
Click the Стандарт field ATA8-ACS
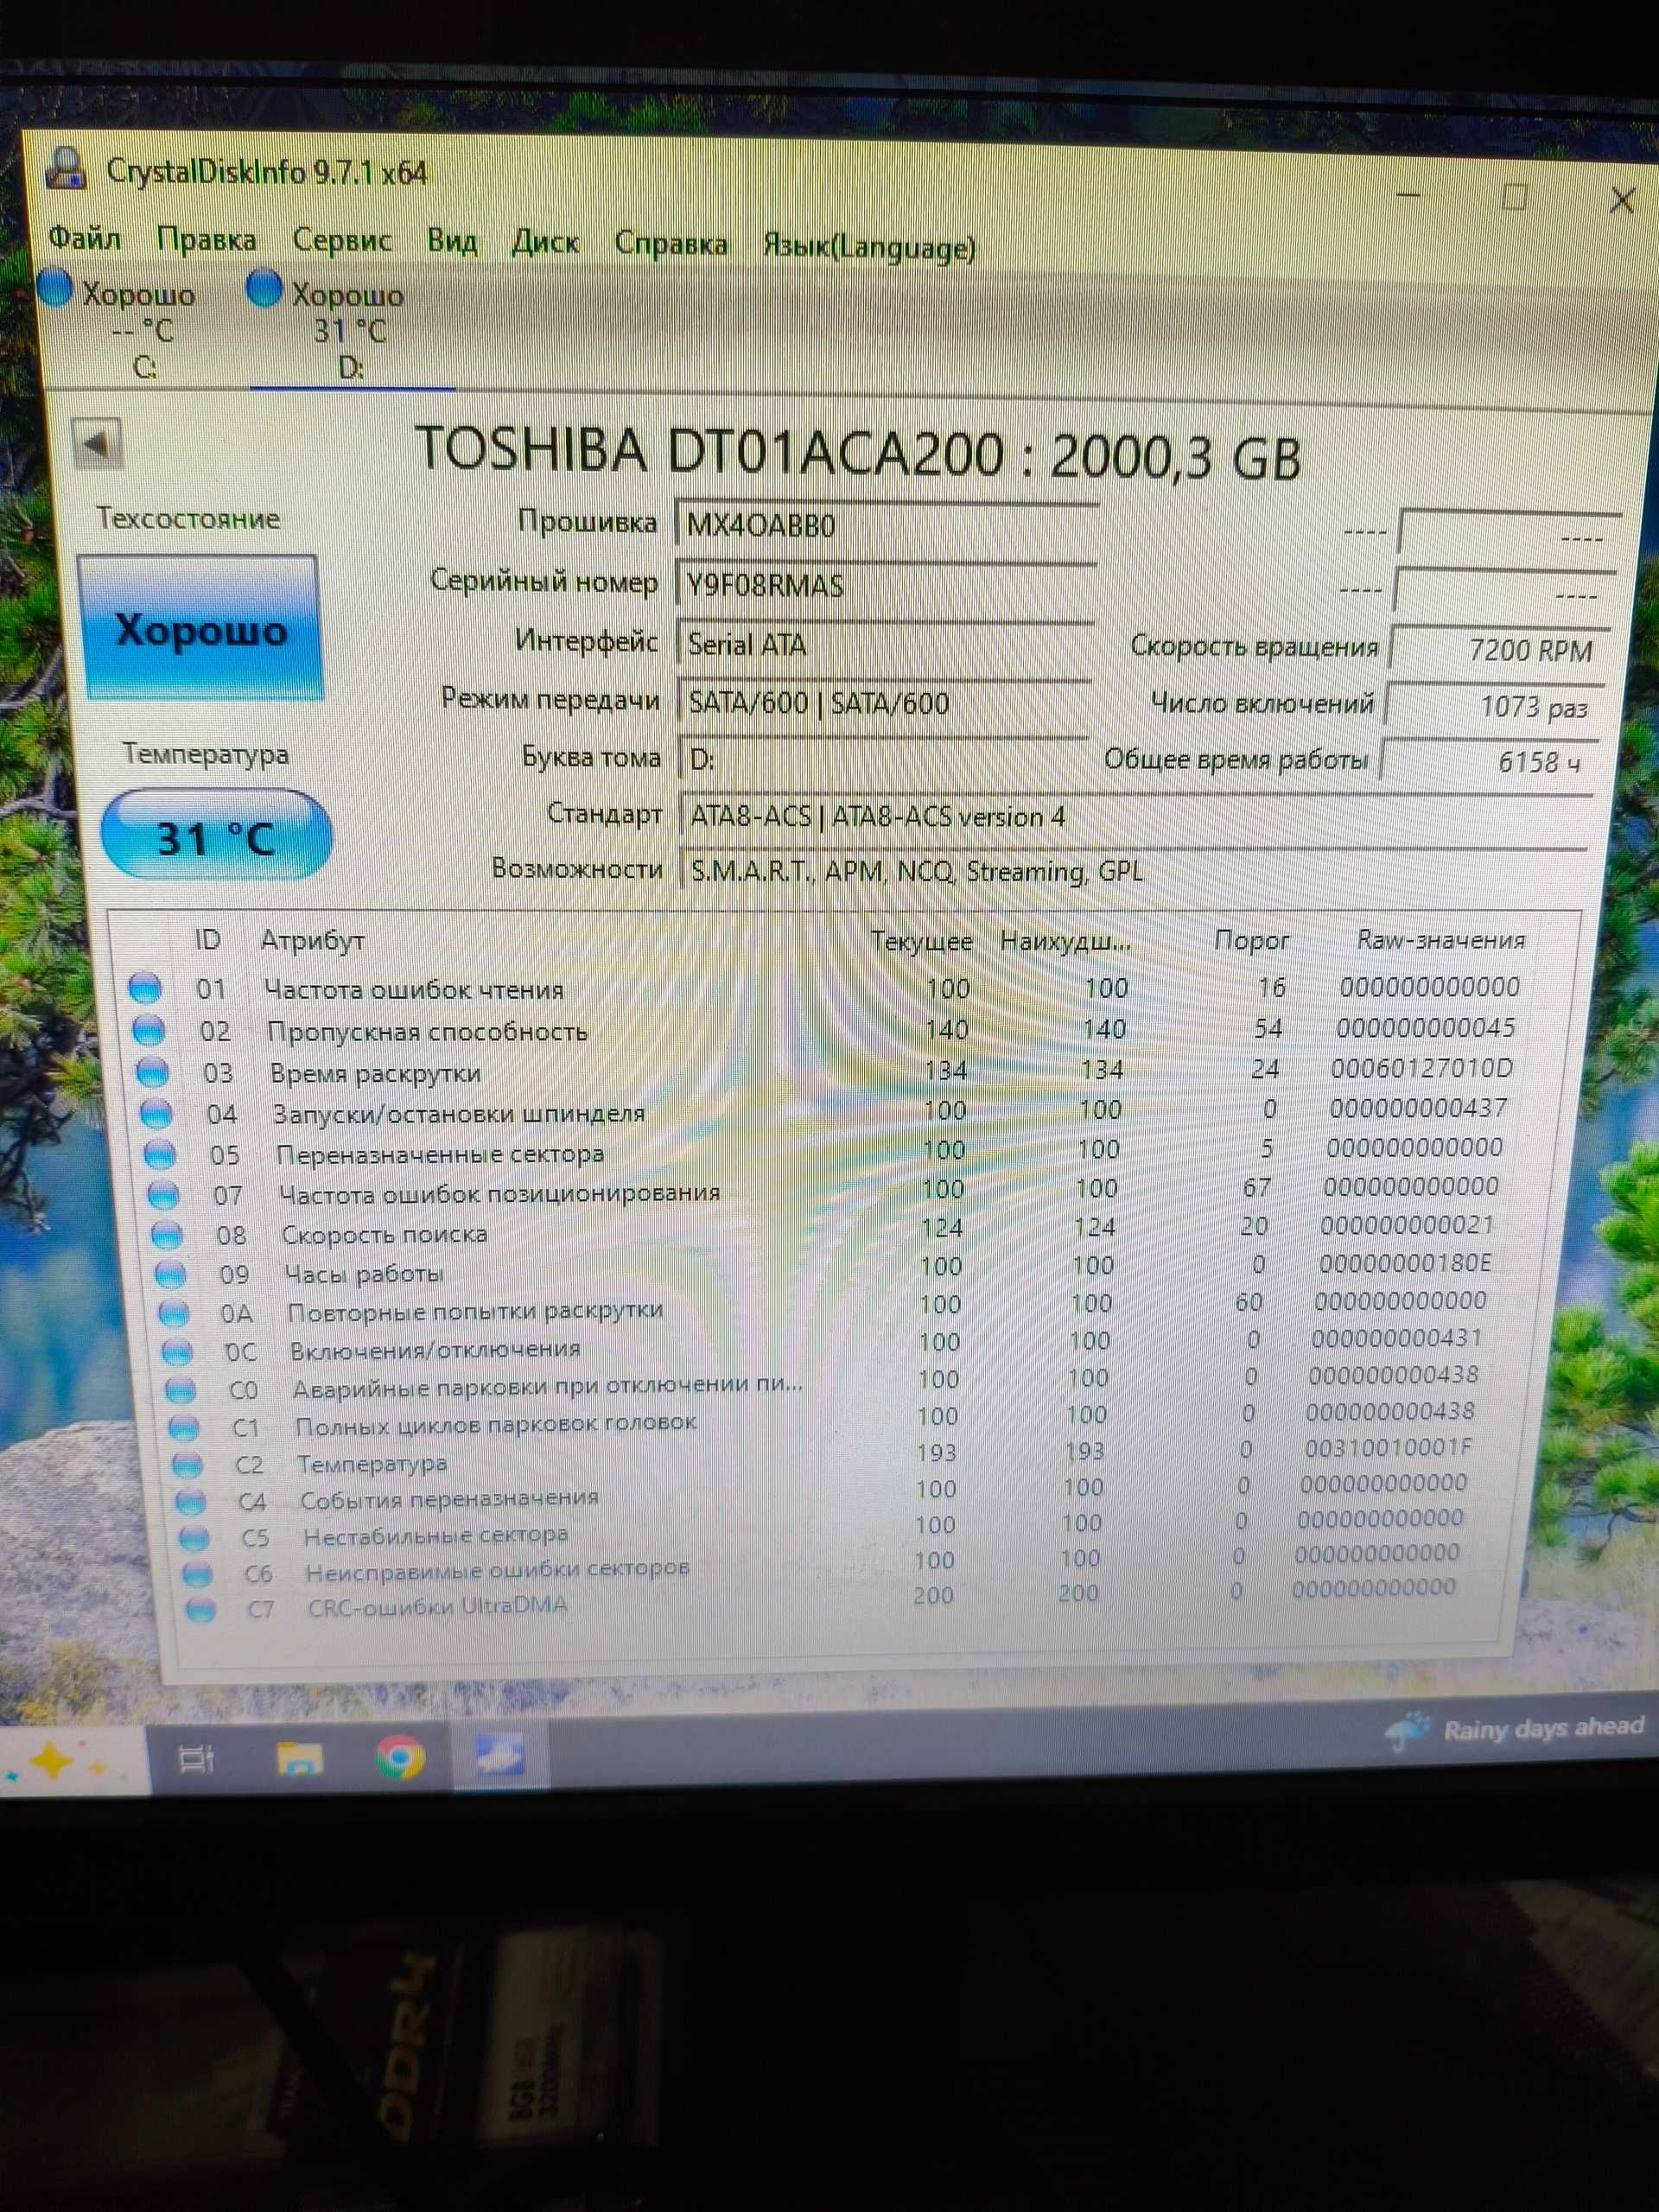point(1135,817)
